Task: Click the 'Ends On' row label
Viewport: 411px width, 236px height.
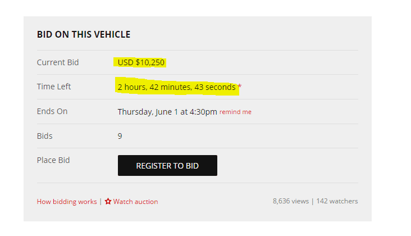Action: [52, 111]
